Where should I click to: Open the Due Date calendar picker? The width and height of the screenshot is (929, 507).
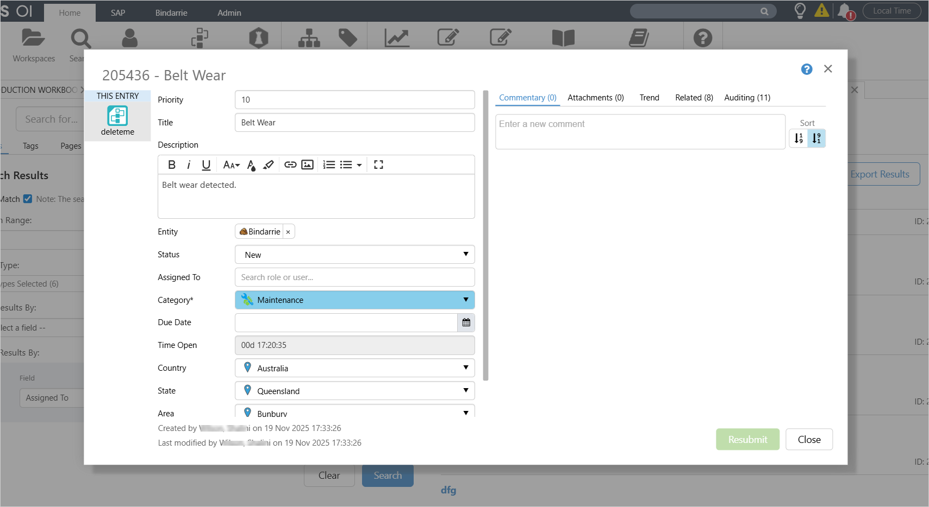pos(466,323)
